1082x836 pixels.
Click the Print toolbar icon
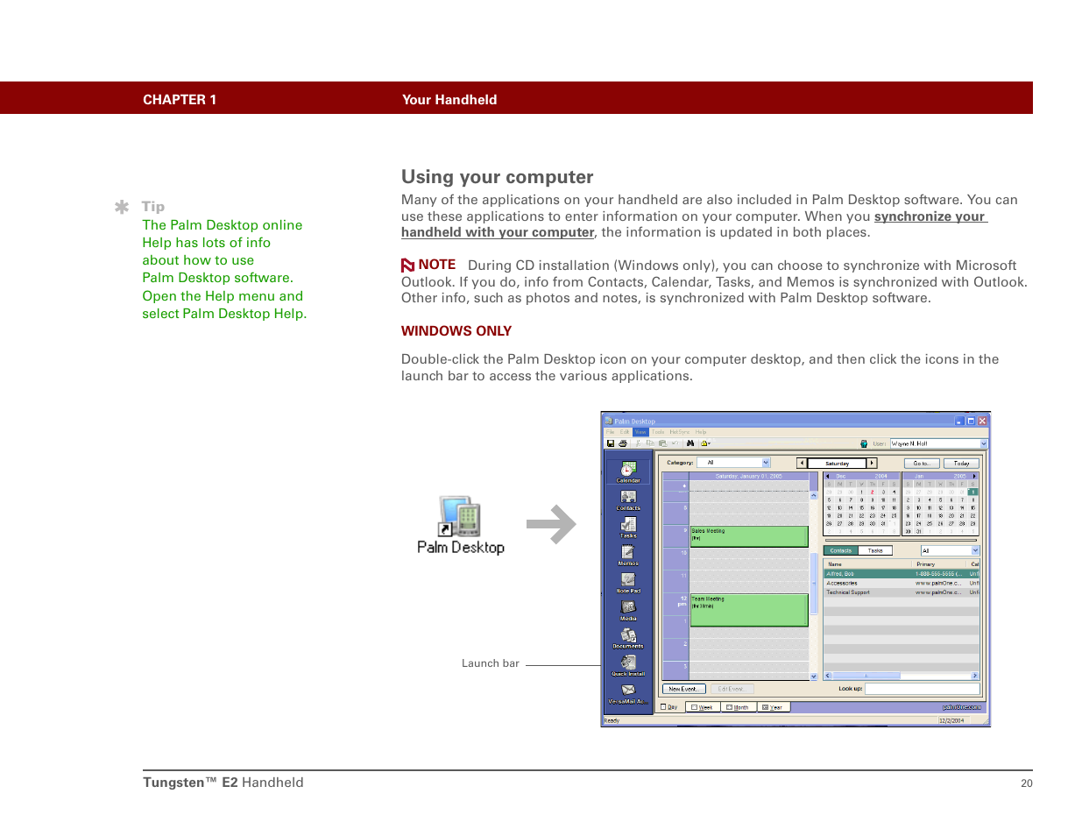click(622, 443)
